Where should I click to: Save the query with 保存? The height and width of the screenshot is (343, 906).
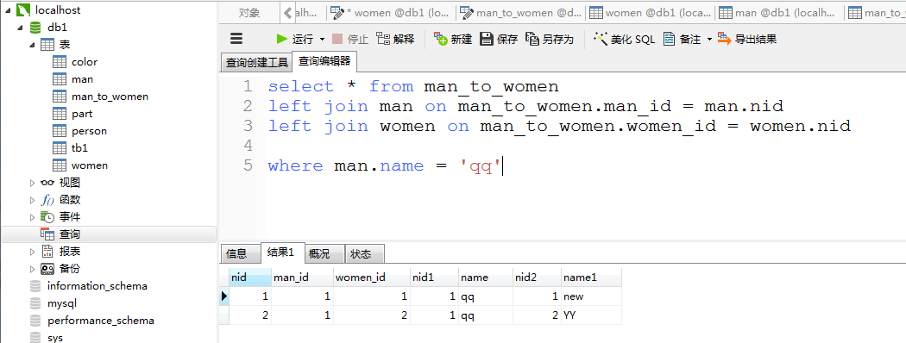click(x=500, y=39)
